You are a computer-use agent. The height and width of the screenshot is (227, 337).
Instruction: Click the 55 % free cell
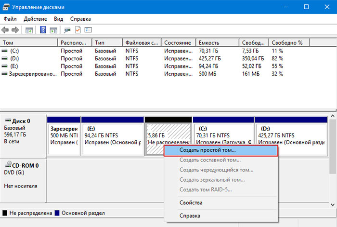277,66
